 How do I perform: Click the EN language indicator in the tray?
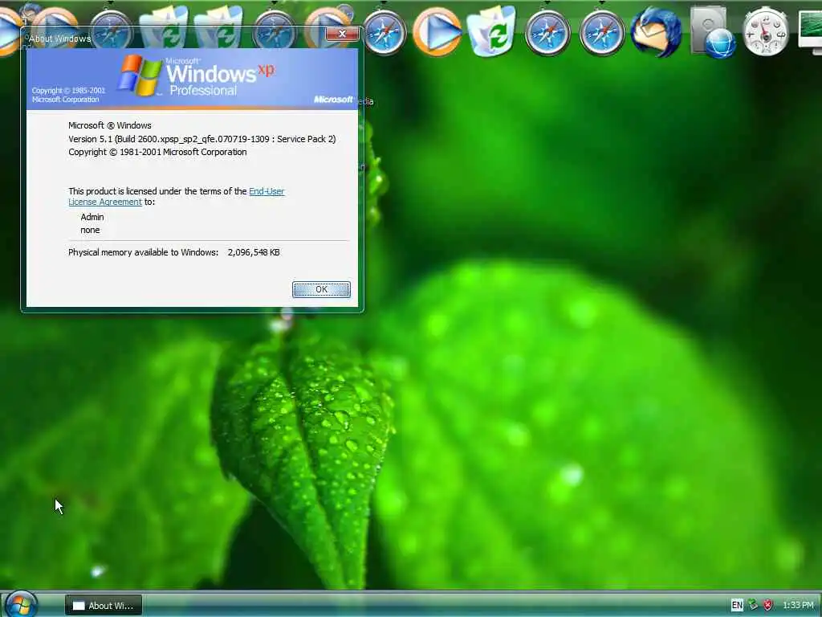click(737, 606)
